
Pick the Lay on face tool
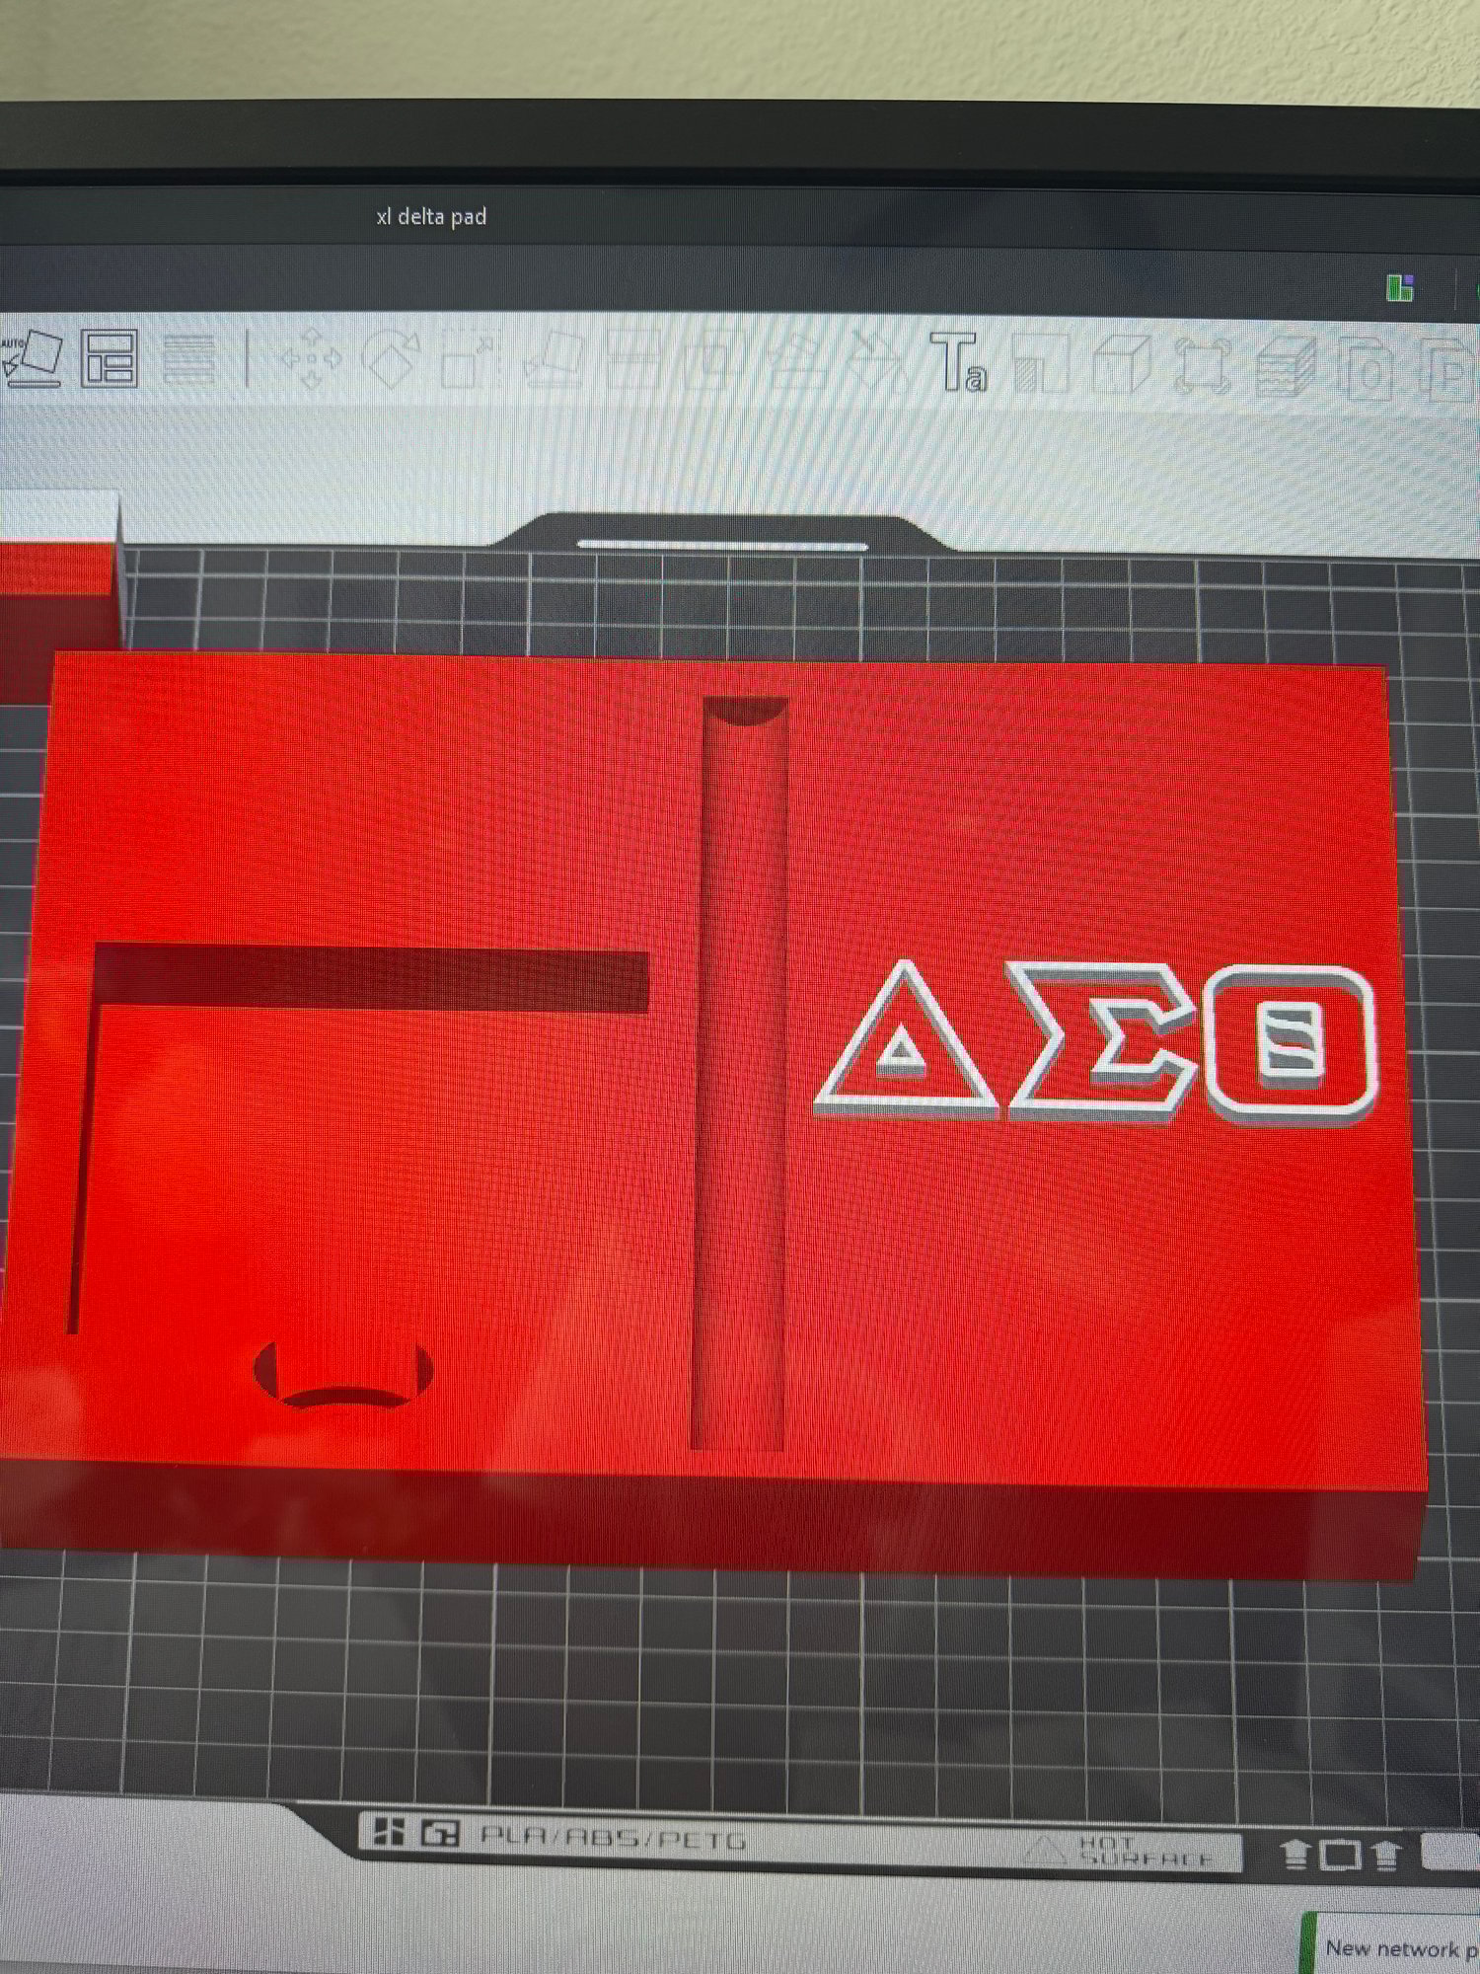(554, 359)
